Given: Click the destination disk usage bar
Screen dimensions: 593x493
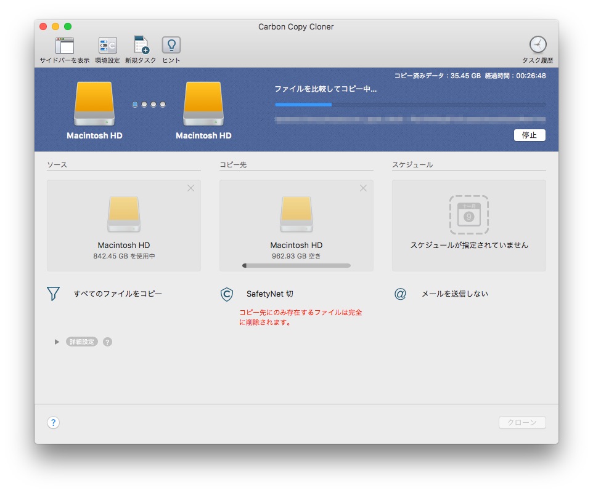Looking at the screenshot, I should click(x=296, y=266).
